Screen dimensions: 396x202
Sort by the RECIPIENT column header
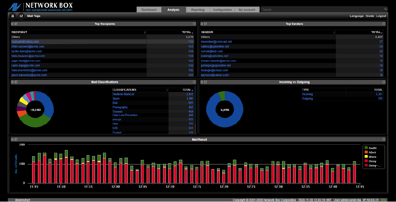[x=78, y=32]
